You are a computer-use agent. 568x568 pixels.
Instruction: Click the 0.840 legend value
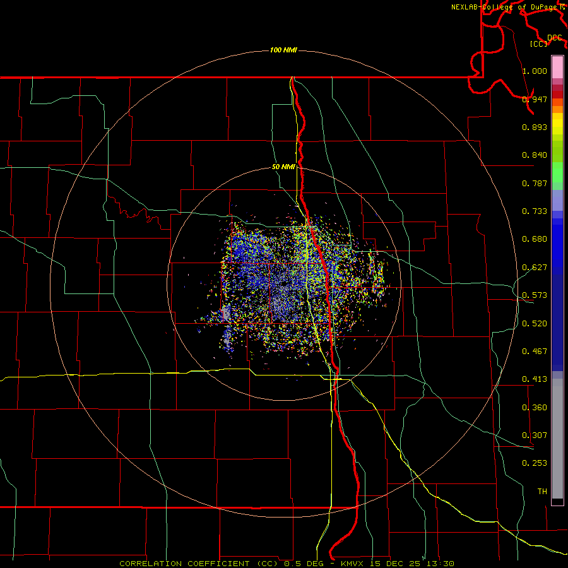point(535,155)
